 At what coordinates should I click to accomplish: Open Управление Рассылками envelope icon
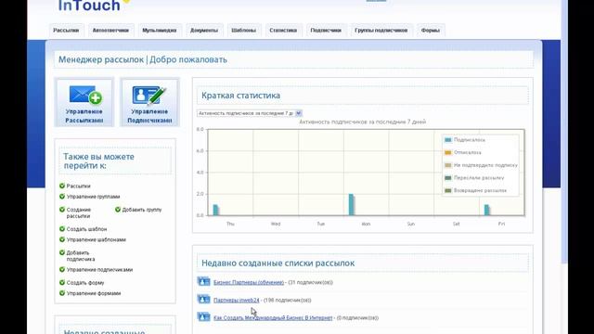pyautogui.click(x=85, y=95)
